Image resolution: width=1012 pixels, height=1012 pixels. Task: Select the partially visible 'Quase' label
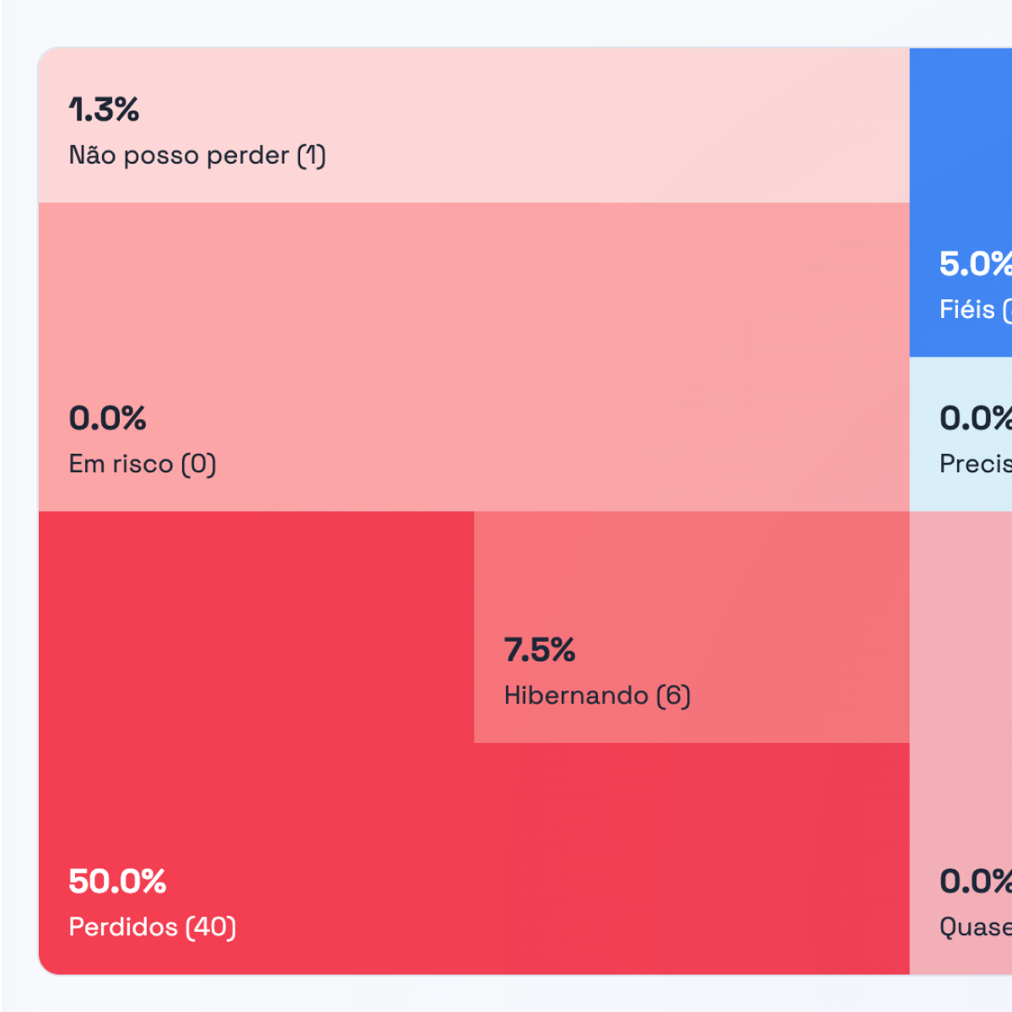click(975, 927)
